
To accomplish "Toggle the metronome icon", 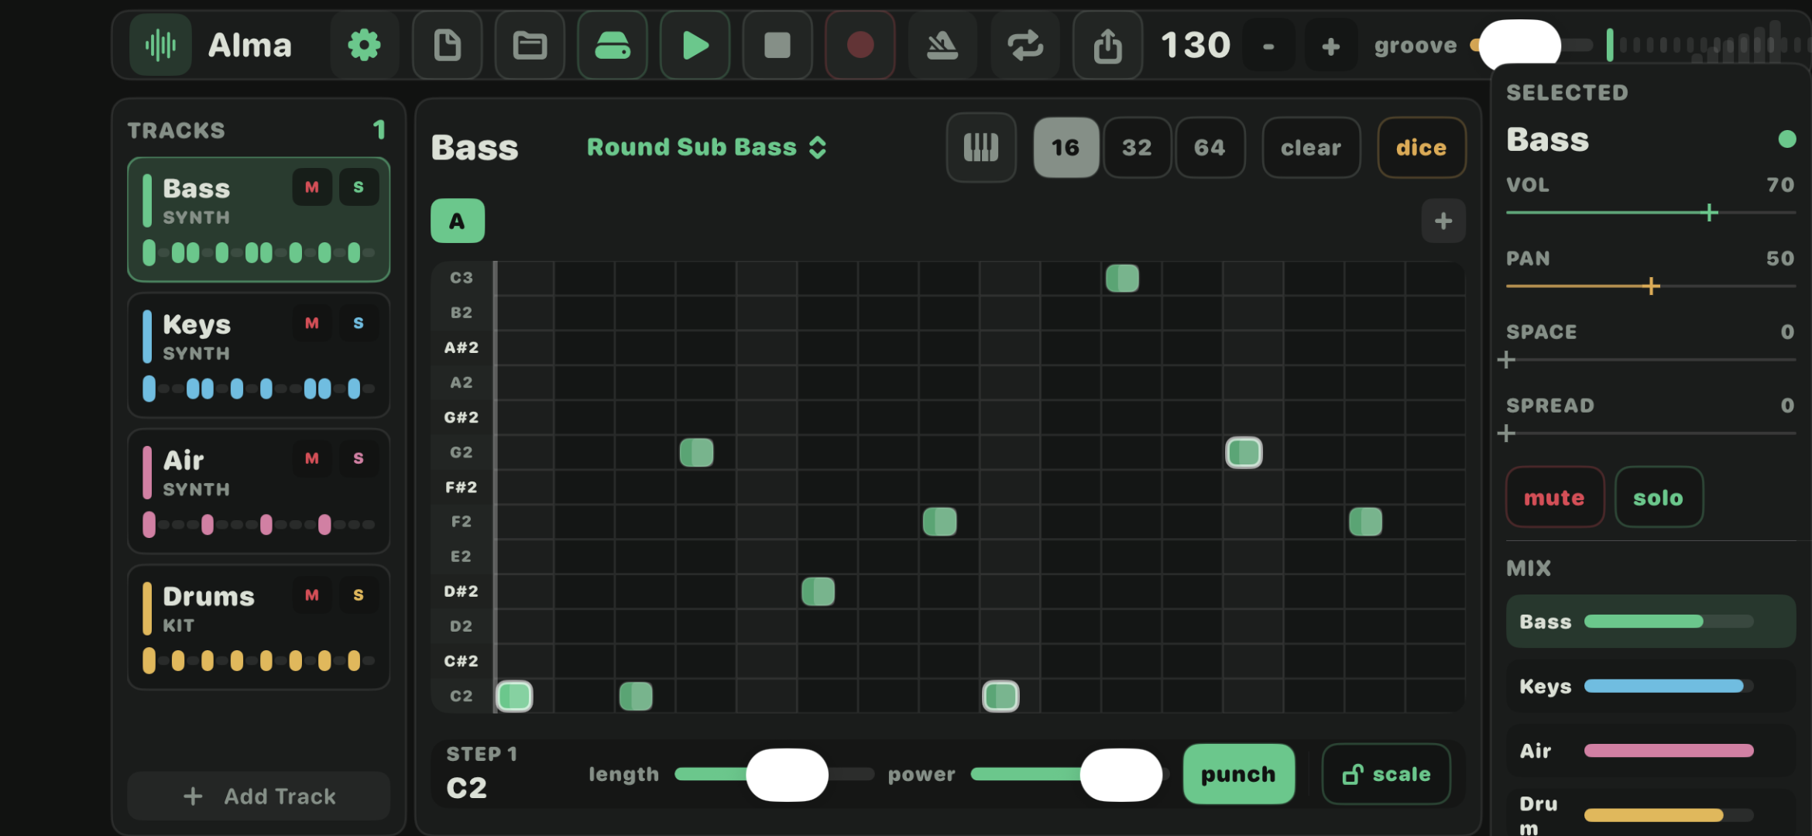I will [942, 46].
